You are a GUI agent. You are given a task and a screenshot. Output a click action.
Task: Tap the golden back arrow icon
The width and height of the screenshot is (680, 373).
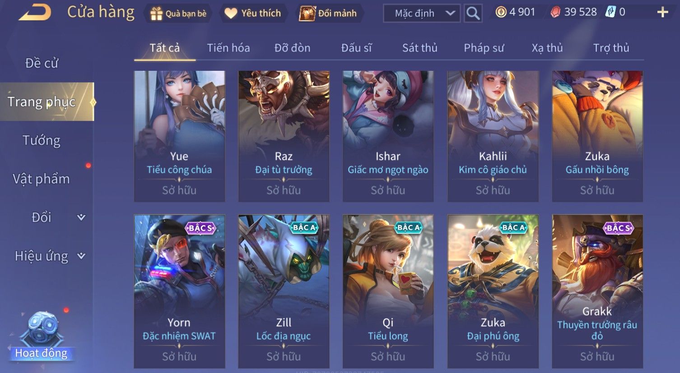pyautogui.click(x=35, y=12)
